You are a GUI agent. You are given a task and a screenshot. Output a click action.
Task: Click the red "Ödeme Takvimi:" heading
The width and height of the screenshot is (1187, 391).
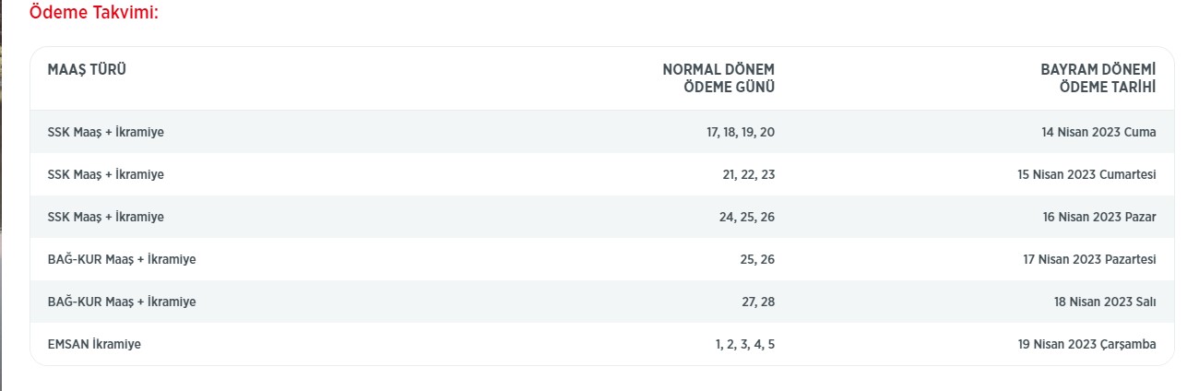tap(94, 14)
